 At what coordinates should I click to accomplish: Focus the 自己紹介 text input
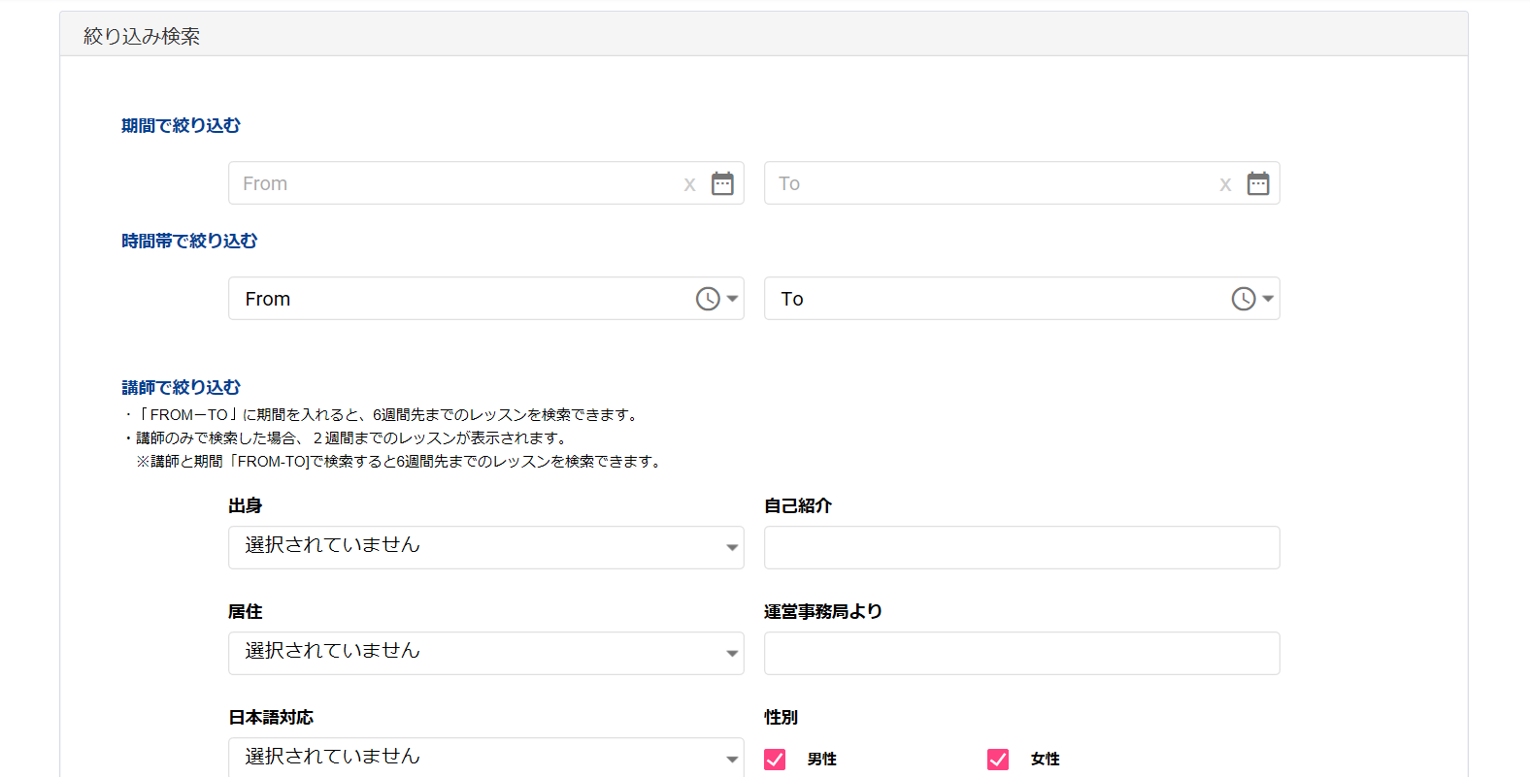1021,547
